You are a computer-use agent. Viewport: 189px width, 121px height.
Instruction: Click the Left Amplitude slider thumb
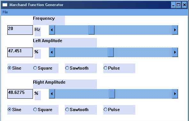111,52
